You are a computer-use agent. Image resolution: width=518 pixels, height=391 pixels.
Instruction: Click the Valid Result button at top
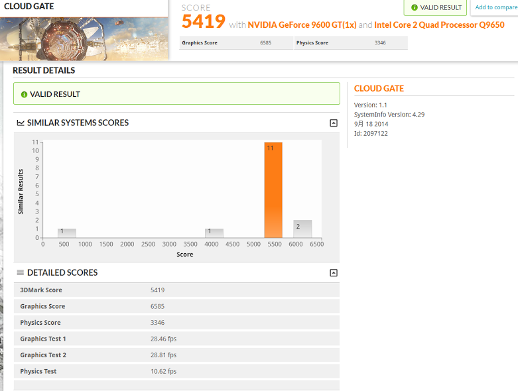[435, 7]
